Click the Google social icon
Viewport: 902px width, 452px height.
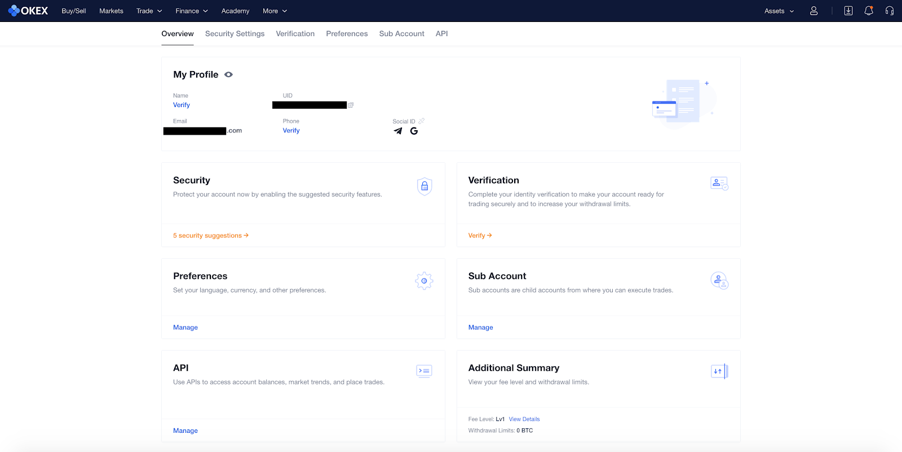[x=414, y=131]
